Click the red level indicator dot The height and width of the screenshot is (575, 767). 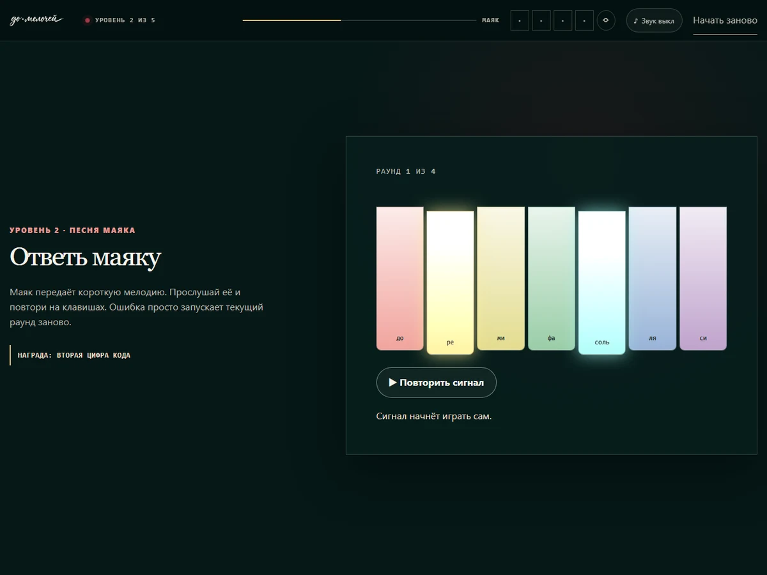[88, 20]
